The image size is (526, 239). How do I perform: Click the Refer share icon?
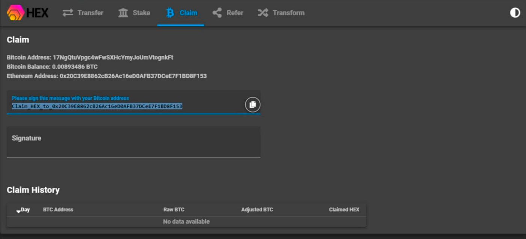pos(217,13)
